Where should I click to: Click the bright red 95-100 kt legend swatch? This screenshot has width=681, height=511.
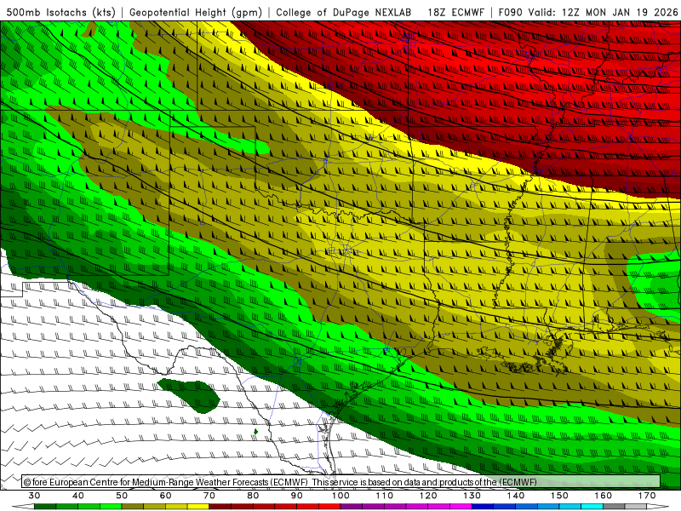(x=329, y=507)
